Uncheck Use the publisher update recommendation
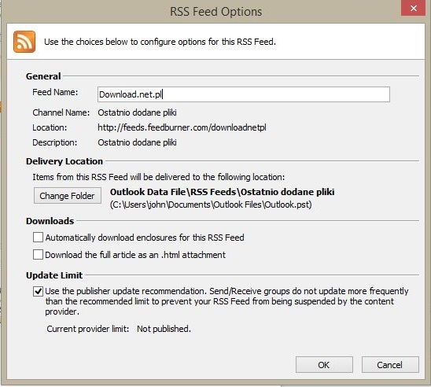This screenshot has height=387, width=431. tap(38, 291)
